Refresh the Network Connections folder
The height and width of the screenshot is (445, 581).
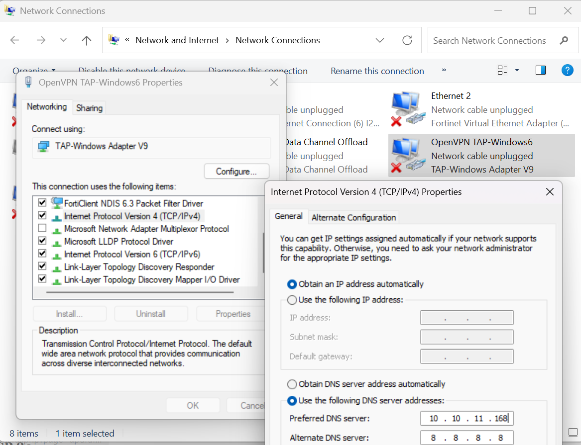click(407, 40)
